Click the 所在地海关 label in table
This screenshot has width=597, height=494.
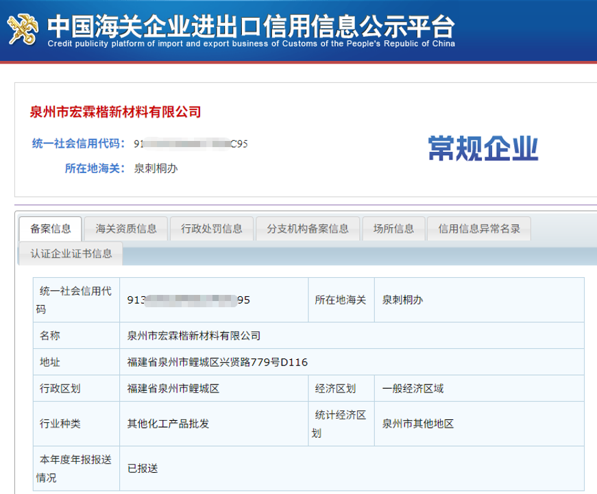(x=341, y=300)
